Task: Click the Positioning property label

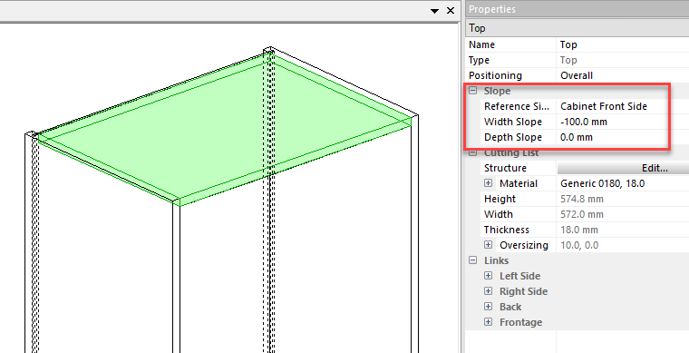Action: 495,75
